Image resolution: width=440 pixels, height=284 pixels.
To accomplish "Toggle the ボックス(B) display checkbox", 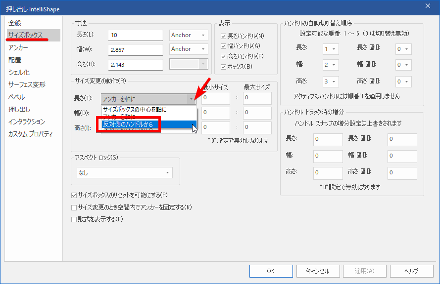I will point(224,67).
